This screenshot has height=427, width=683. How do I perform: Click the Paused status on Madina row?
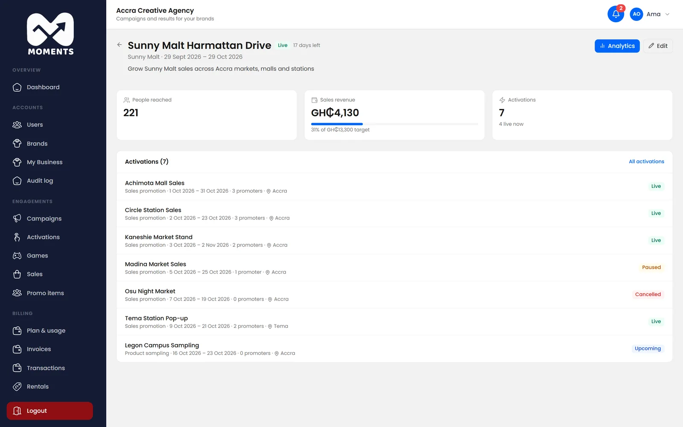[x=651, y=267]
